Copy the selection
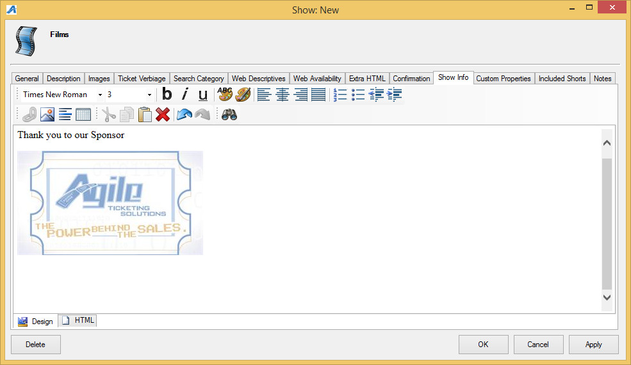This screenshot has width=631, height=365. coord(126,115)
